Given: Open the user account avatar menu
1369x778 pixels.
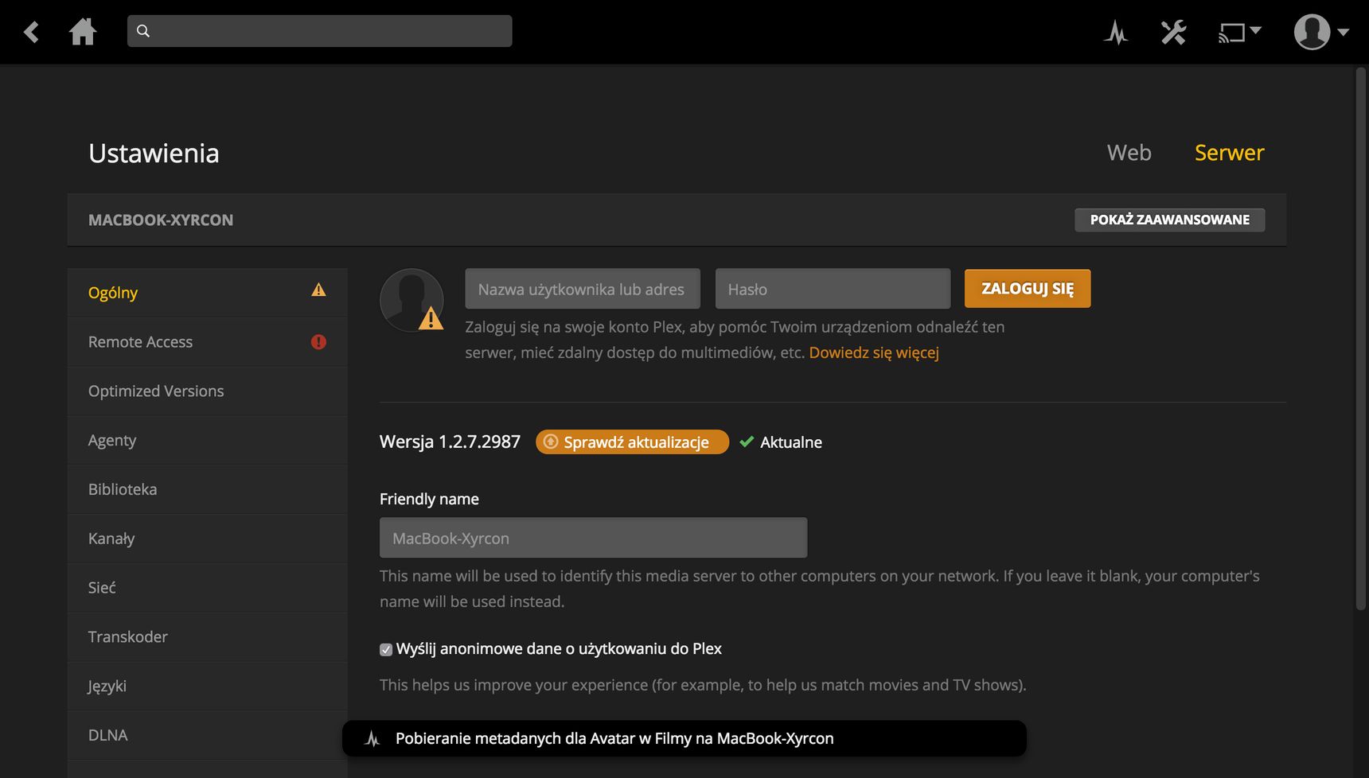Looking at the screenshot, I should 1320,32.
